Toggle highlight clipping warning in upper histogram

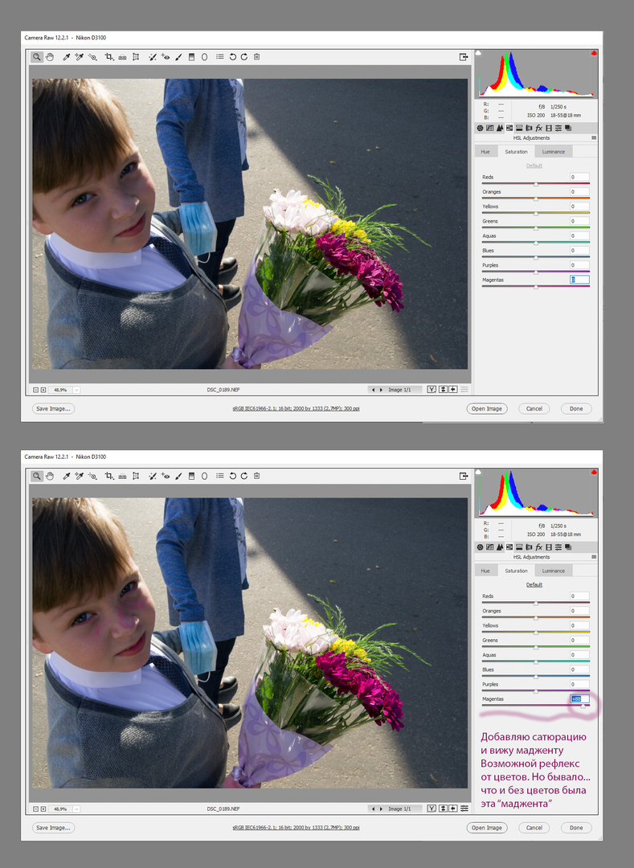593,53
